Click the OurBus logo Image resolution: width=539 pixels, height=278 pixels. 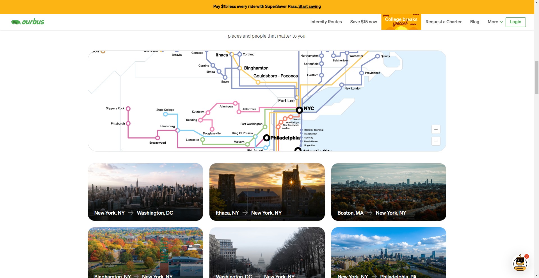click(x=28, y=22)
